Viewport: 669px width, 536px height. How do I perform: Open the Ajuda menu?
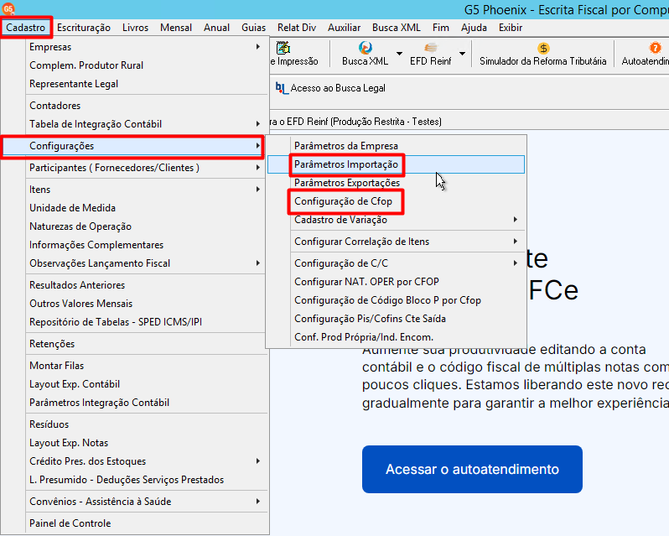[x=474, y=28]
